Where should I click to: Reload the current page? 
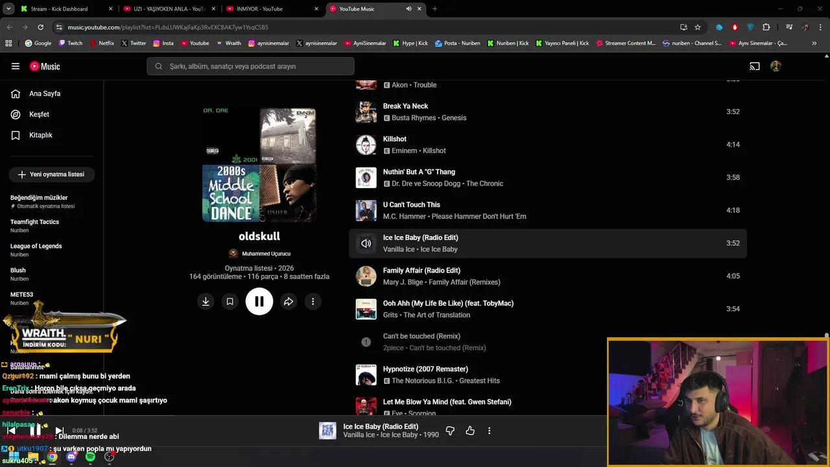click(40, 27)
